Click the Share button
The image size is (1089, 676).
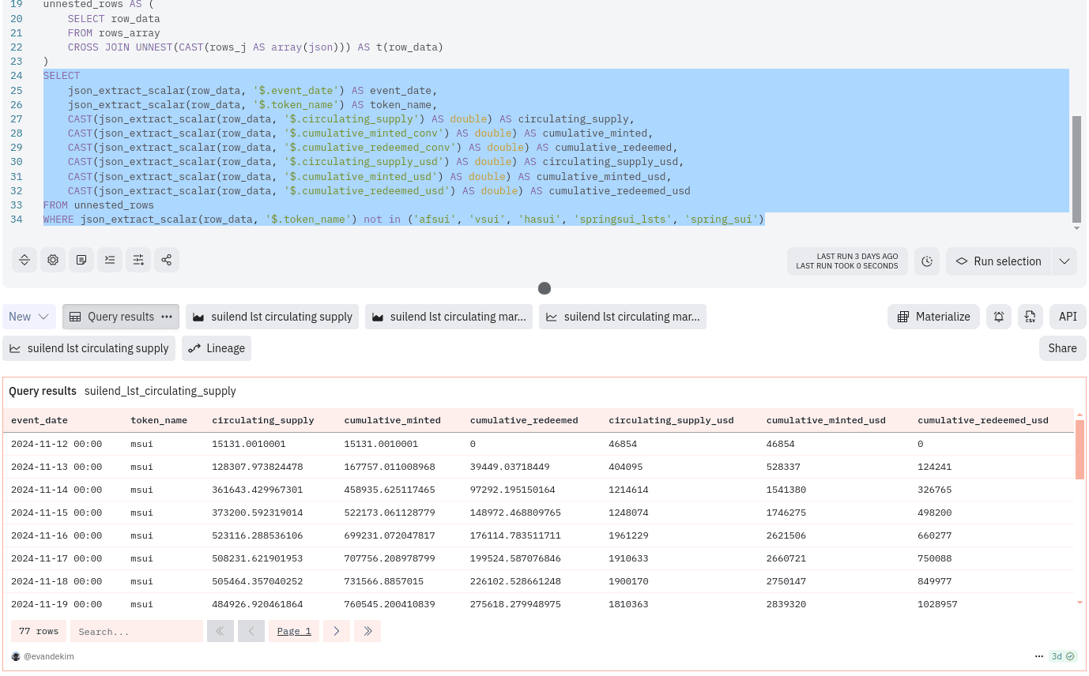click(1062, 348)
